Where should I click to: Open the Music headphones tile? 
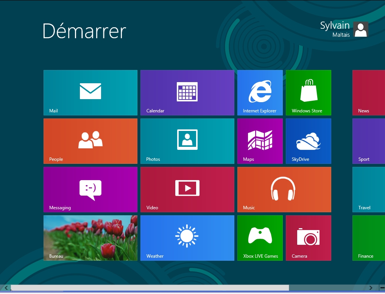[284, 190]
